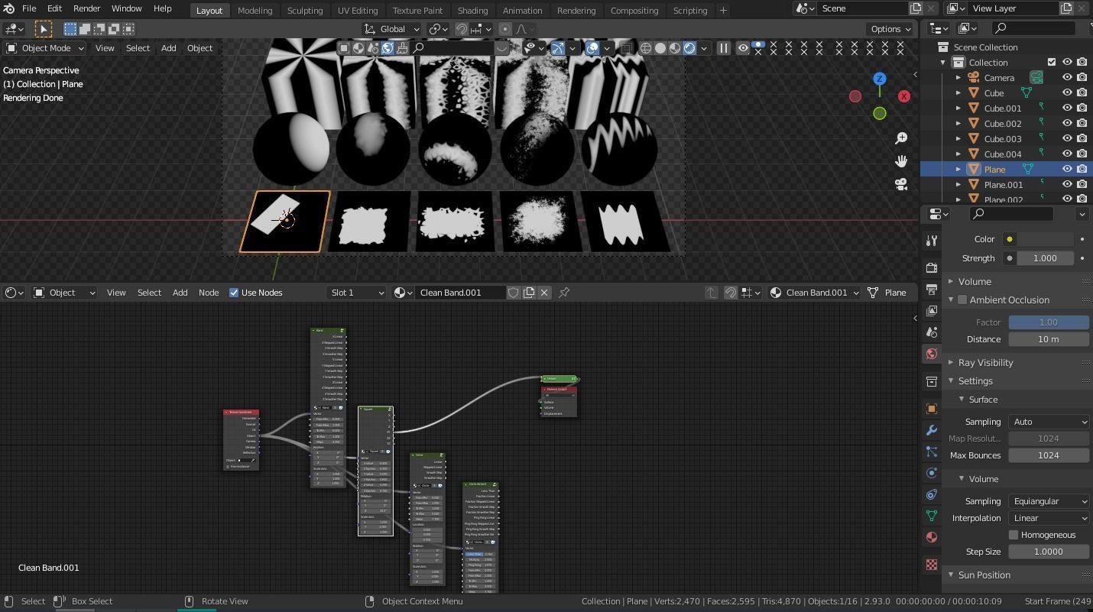Switch to the Shading workspace tab
The height and width of the screenshot is (612, 1093).
pyautogui.click(x=472, y=10)
